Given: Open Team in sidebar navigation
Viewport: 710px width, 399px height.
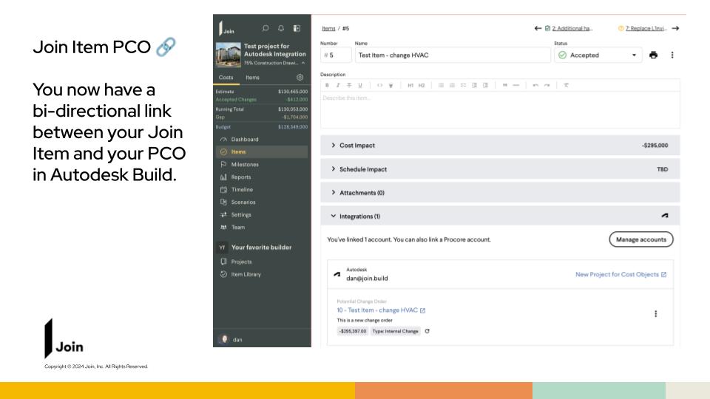Looking at the screenshot, I should pyautogui.click(x=262, y=227).
